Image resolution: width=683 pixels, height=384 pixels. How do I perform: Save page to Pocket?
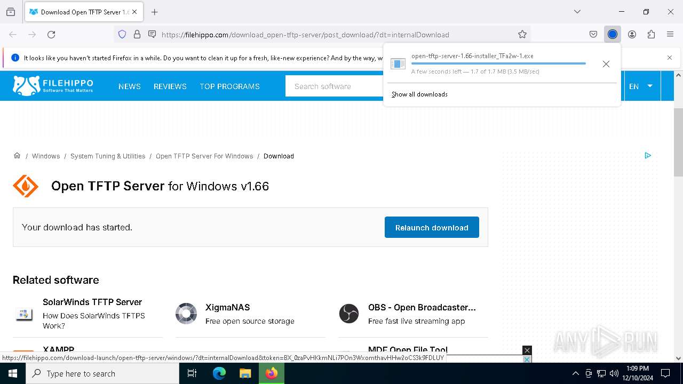tap(593, 35)
